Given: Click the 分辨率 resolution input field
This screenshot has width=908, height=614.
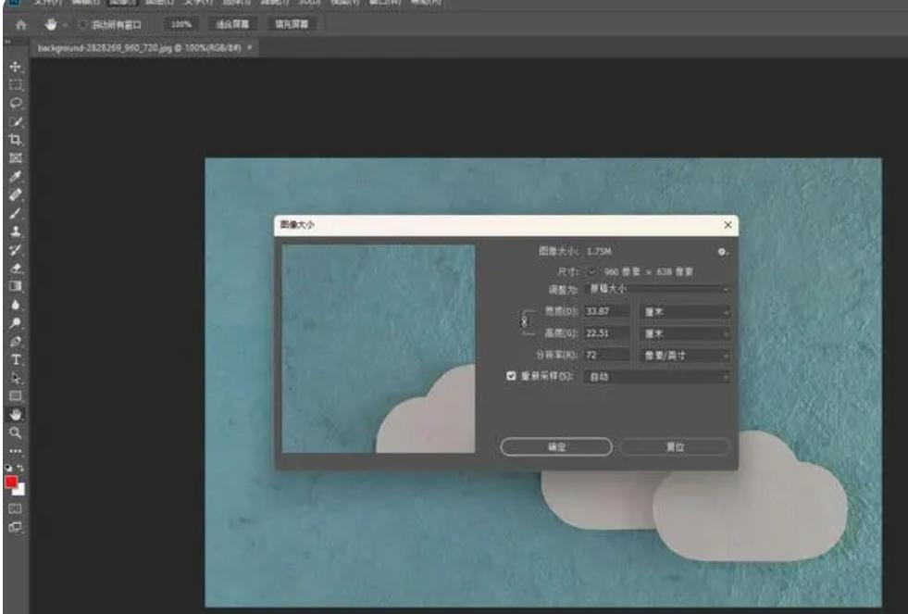Looking at the screenshot, I should tap(607, 356).
